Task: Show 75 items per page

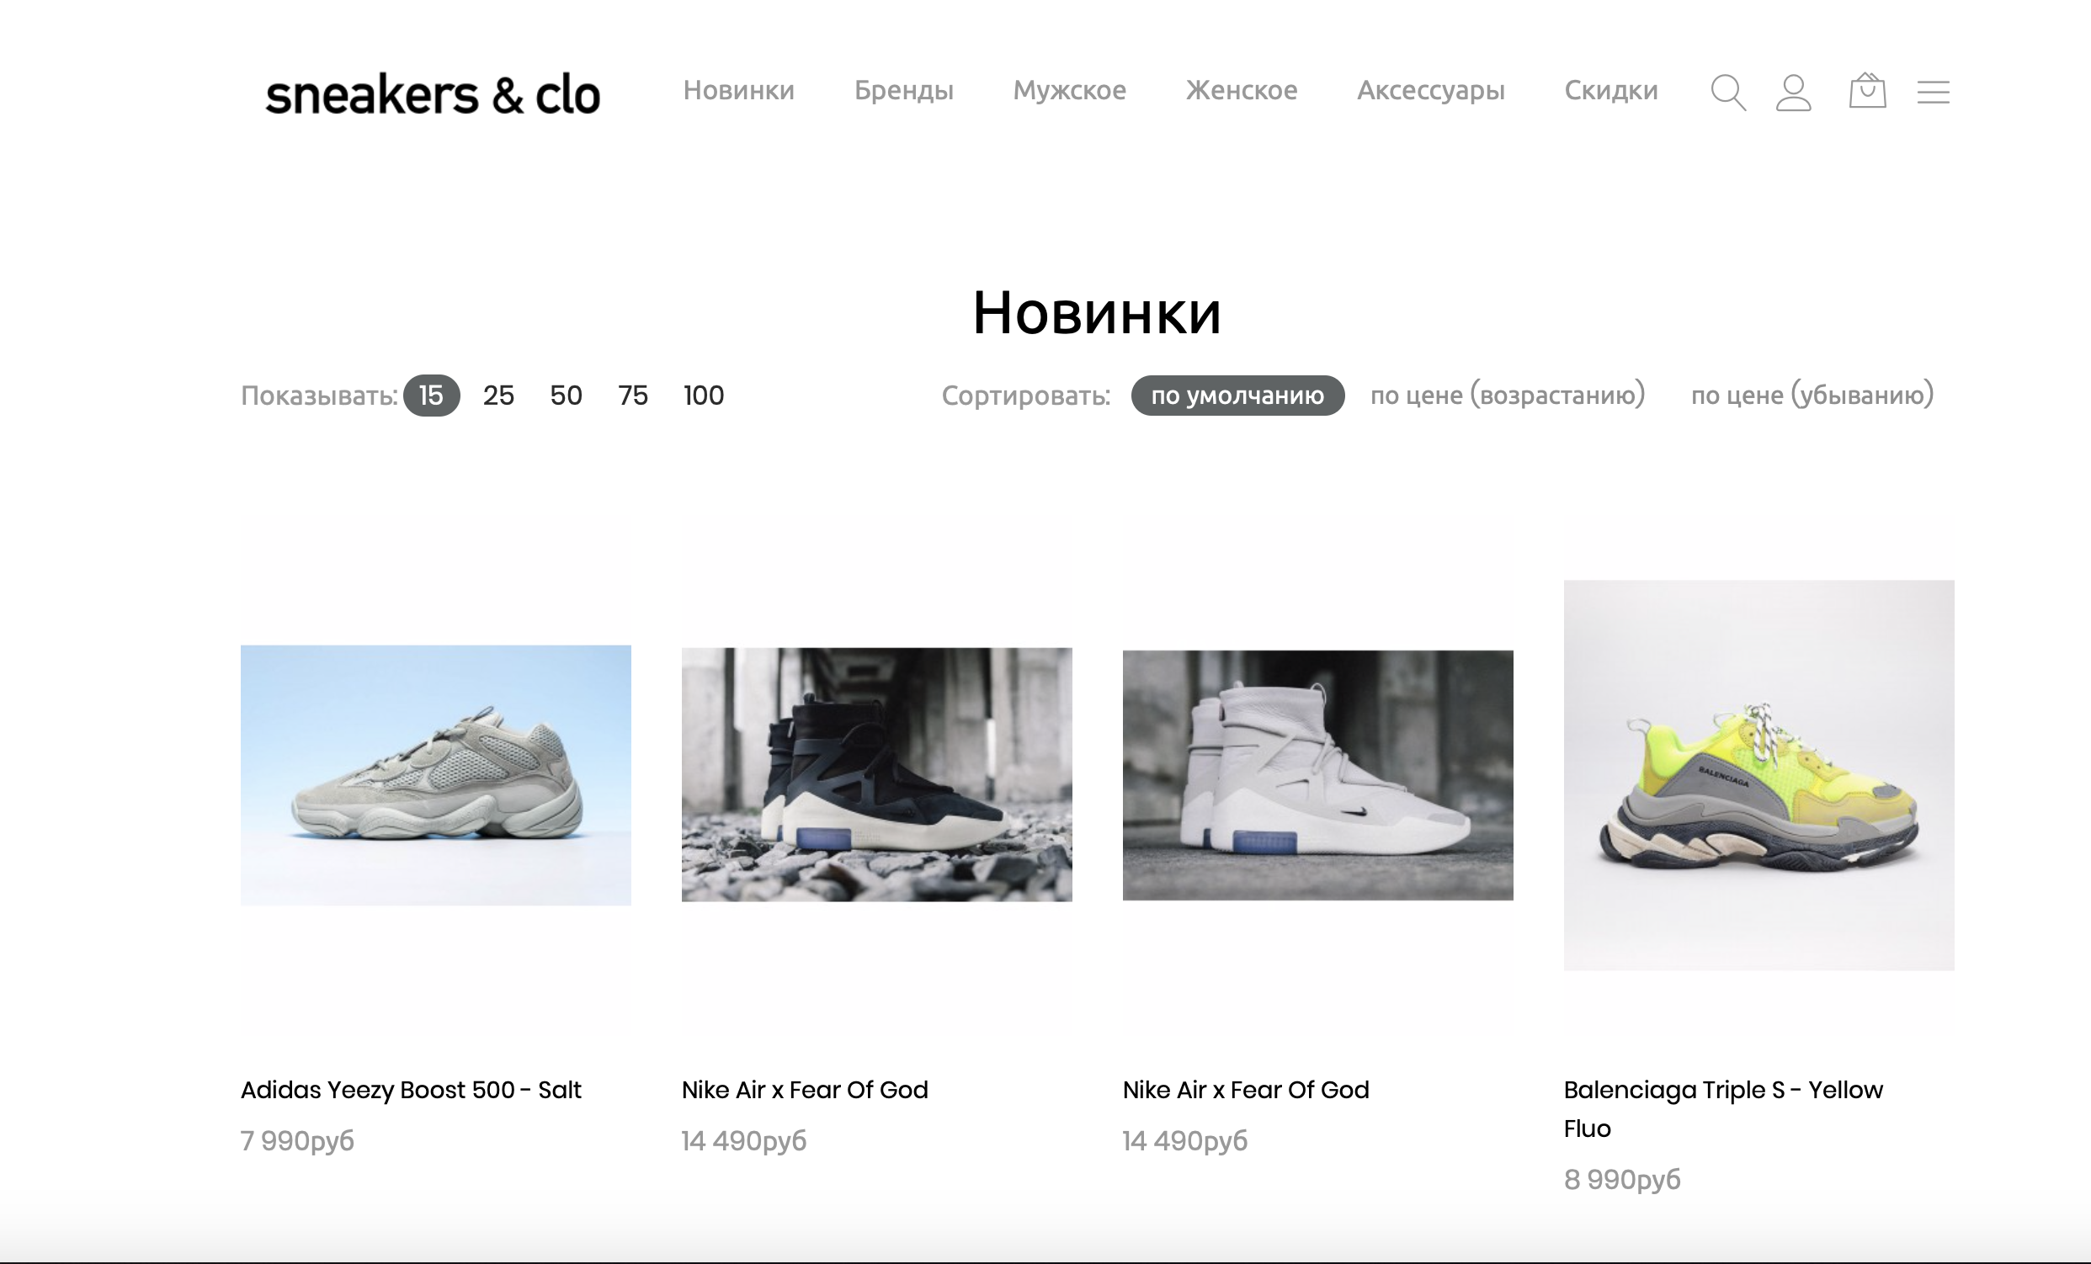Action: click(x=633, y=396)
